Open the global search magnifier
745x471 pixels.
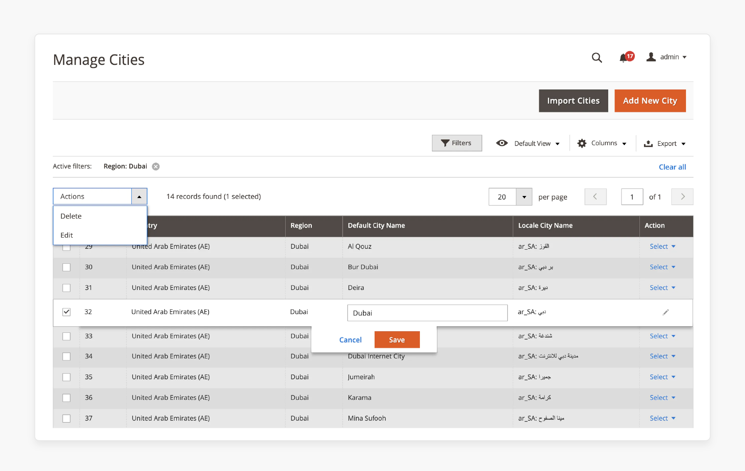(x=597, y=58)
